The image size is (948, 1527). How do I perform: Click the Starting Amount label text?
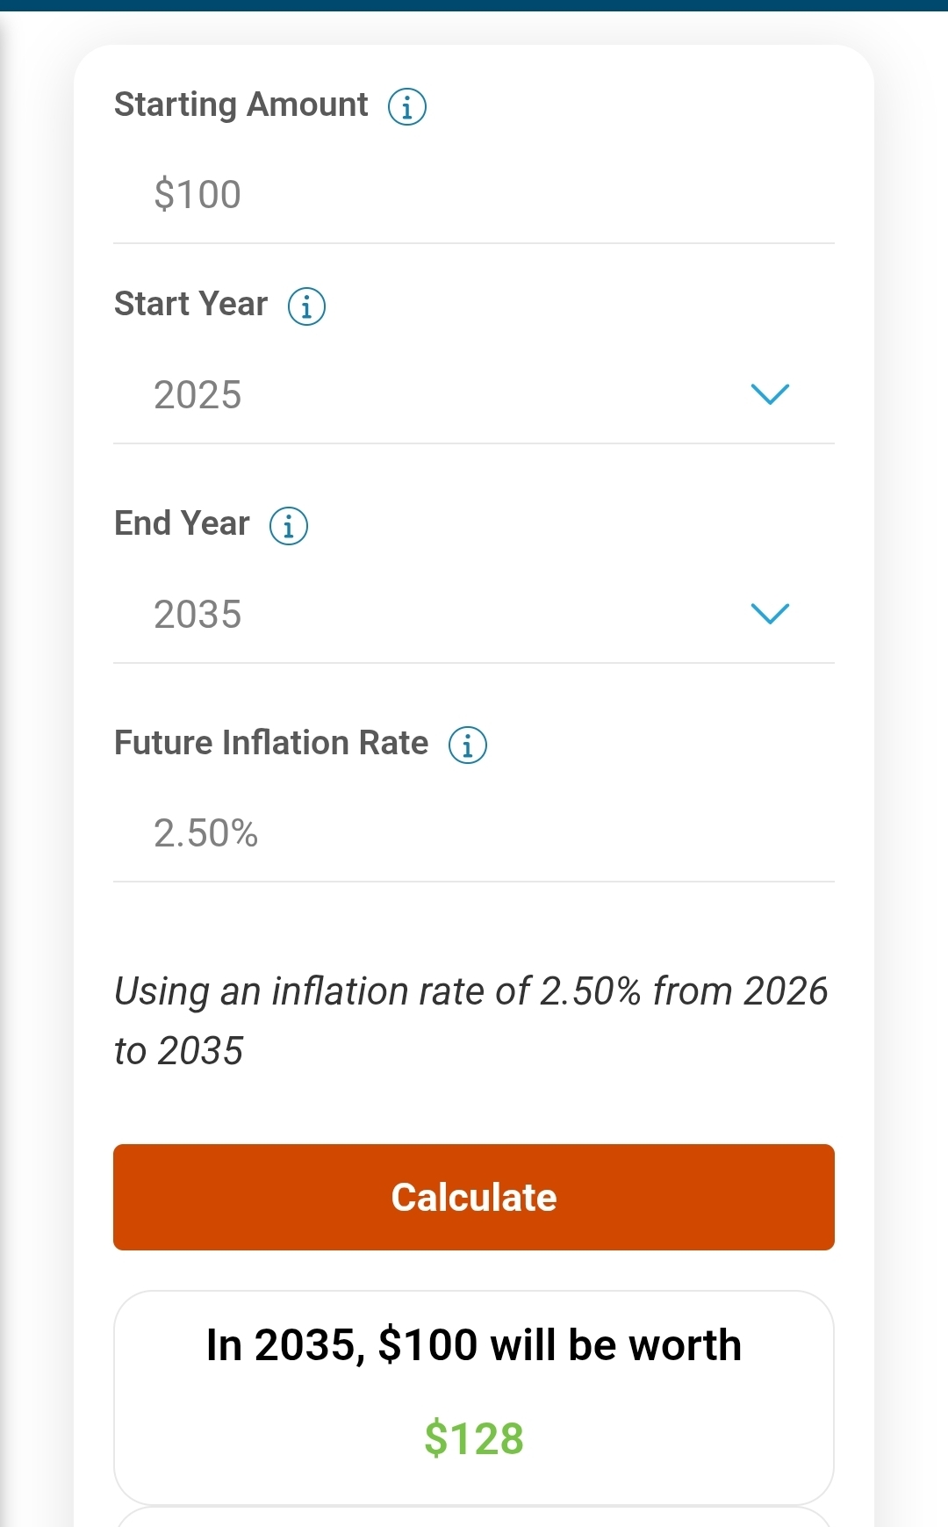[241, 104]
